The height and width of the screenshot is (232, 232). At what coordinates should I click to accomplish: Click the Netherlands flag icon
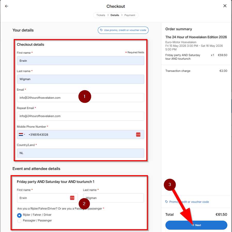[x=21, y=134]
